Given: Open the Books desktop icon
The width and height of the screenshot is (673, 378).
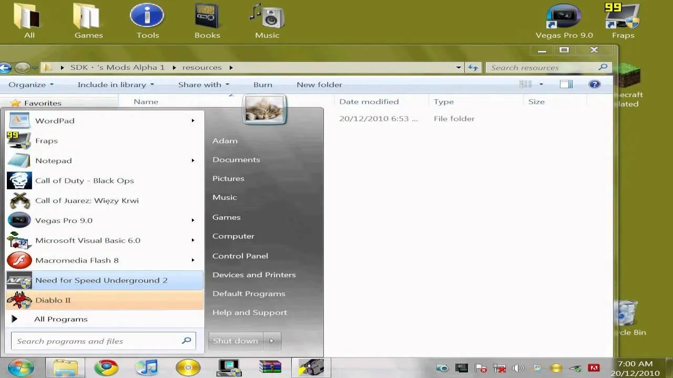Looking at the screenshot, I should click(x=207, y=21).
